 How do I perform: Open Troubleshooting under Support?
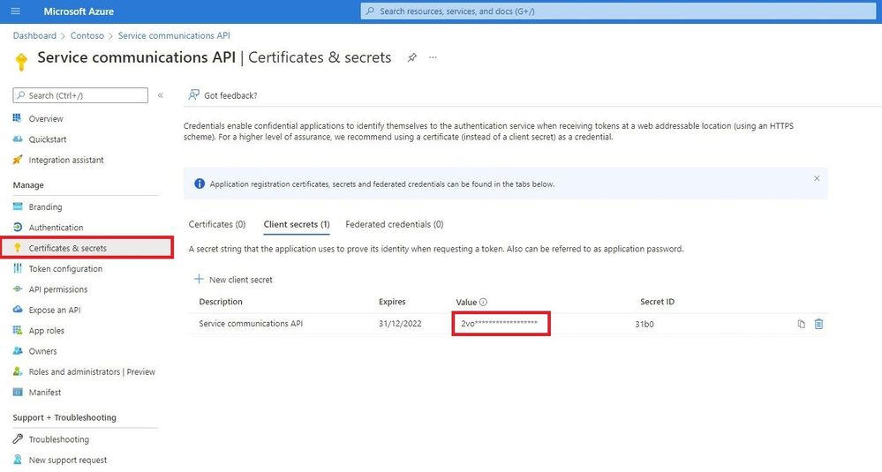[59, 439]
